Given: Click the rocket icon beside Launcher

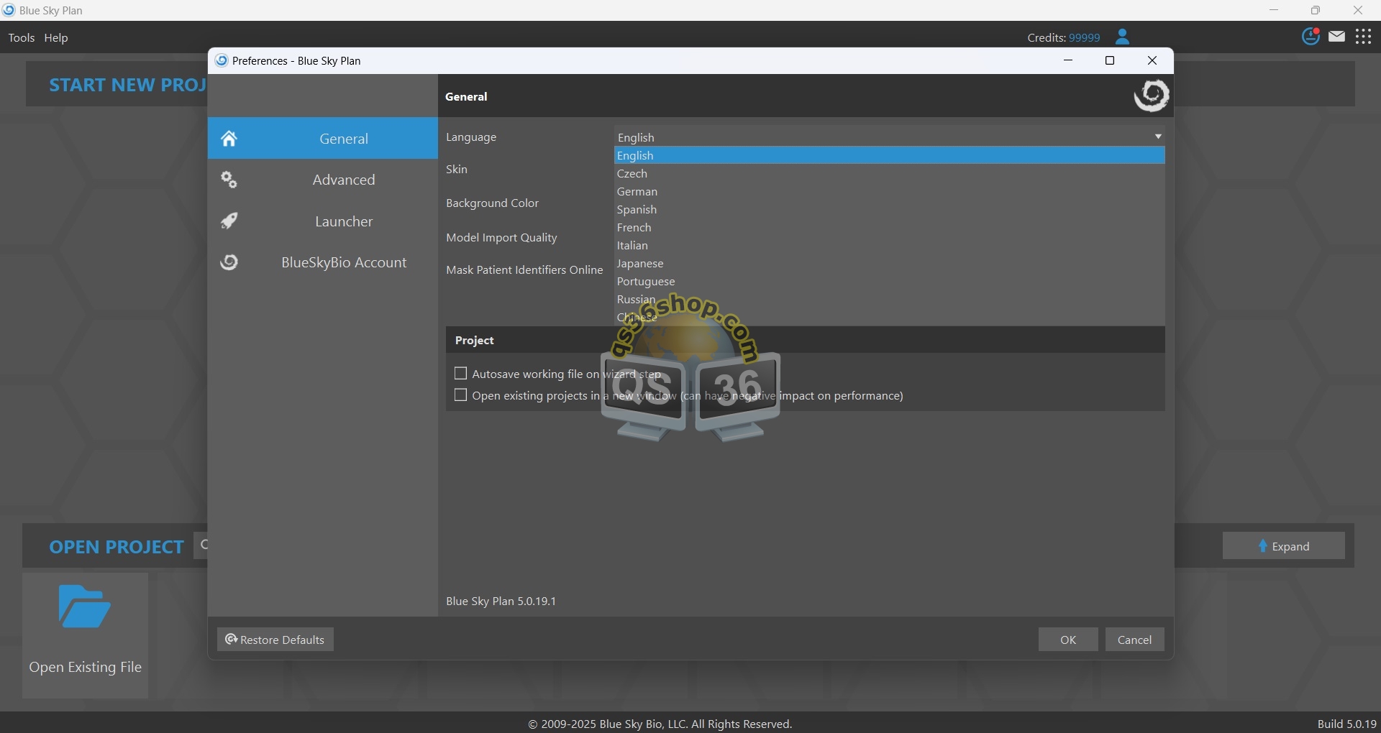Looking at the screenshot, I should (229, 221).
